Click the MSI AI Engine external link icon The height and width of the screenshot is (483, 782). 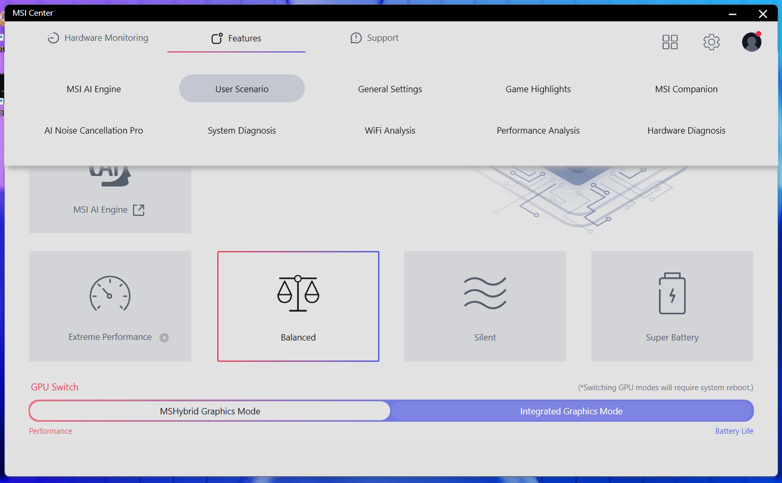pyautogui.click(x=139, y=210)
